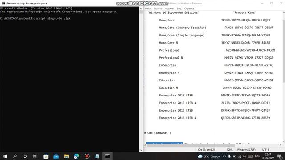Open Cortana from the taskbar

click(x=25, y=156)
